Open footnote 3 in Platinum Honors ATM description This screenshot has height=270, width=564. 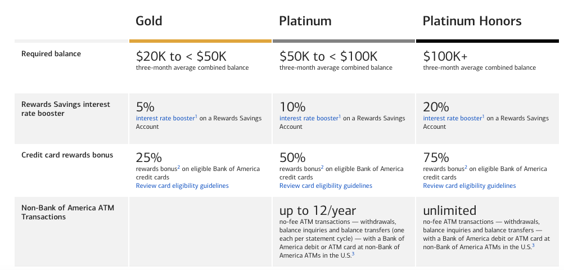pos(532,245)
